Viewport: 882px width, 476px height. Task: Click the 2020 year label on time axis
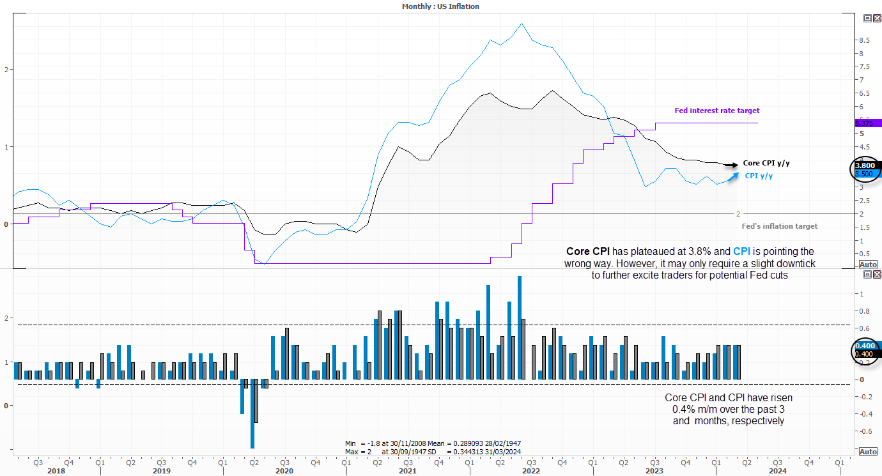pyautogui.click(x=284, y=470)
